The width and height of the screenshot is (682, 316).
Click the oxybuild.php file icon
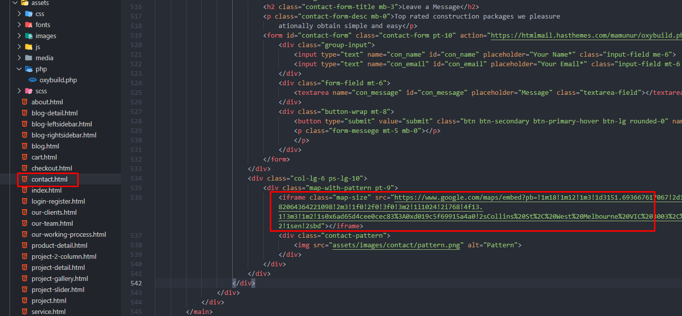pos(33,80)
